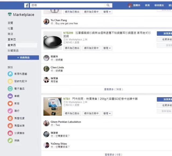Expand 管理 dropdown for the wok listing
The height and width of the screenshot is (156, 172).
107,48
